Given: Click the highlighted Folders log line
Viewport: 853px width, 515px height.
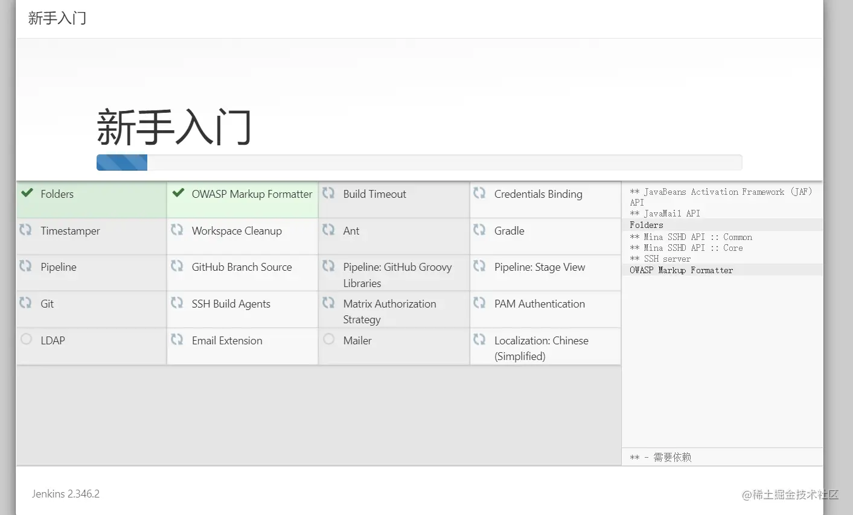Looking at the screenshot, I should click(722, 225).
